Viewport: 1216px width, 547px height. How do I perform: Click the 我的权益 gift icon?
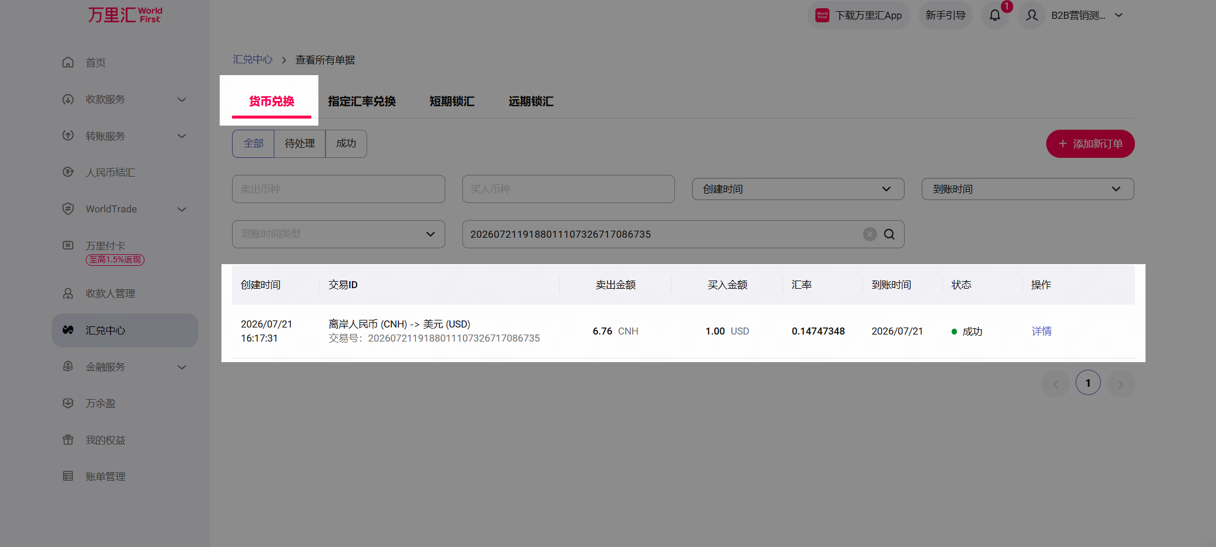pyautogui.click(x=68, y=440)
